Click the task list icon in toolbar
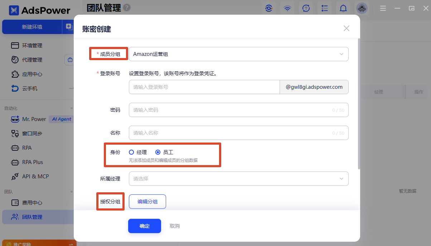This screenshot has height=246, width=431. tap(325, 8)
